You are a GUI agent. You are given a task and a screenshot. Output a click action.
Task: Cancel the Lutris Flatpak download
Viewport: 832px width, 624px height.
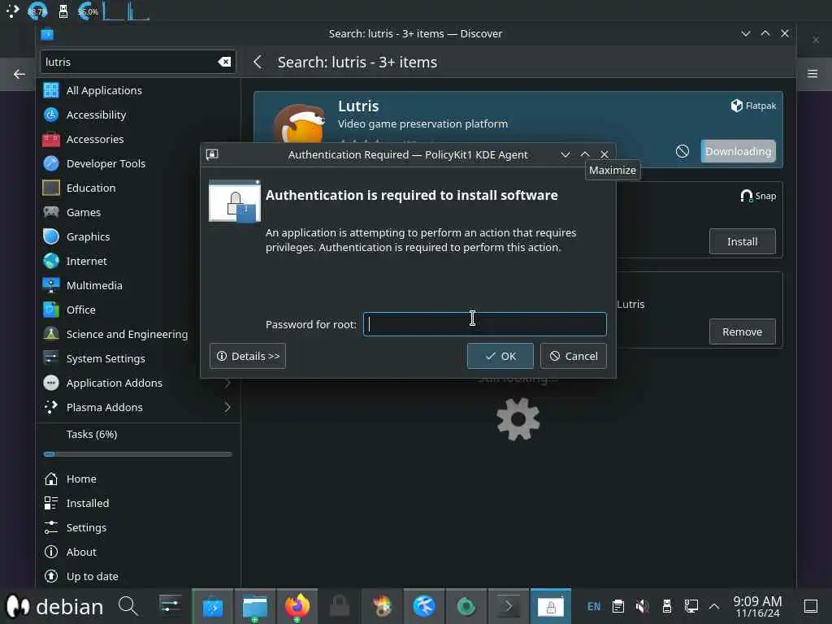[682, 152]
